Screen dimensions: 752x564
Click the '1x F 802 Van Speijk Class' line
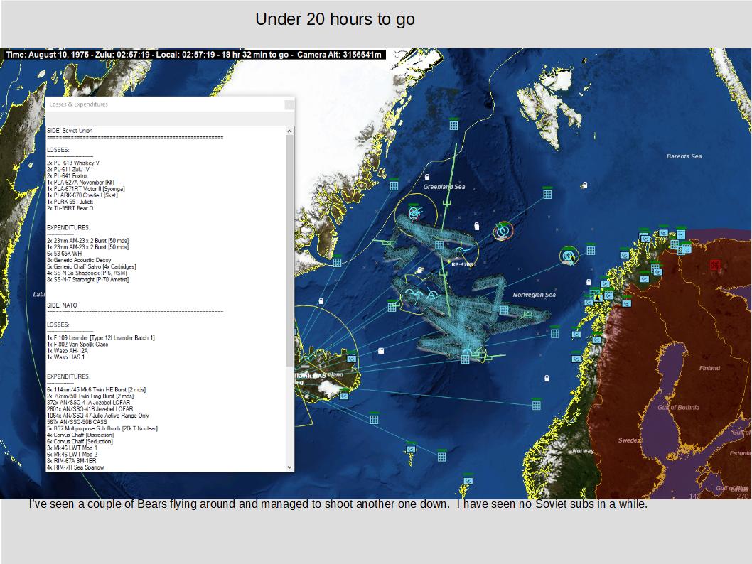[x=77, y=344]
